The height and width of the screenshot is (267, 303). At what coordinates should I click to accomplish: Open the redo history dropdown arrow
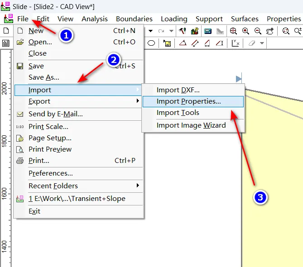click(x=171, y=31)
